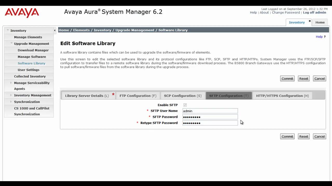Open Manage Software in the sidebar

(32, 57)
